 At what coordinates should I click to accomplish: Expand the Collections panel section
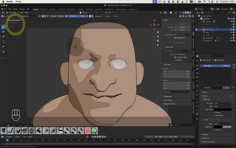(168, 97)
